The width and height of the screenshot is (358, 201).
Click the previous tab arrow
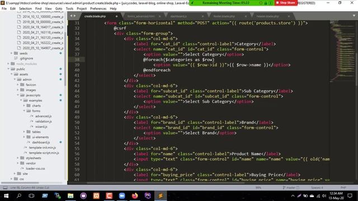coord(71,16)
